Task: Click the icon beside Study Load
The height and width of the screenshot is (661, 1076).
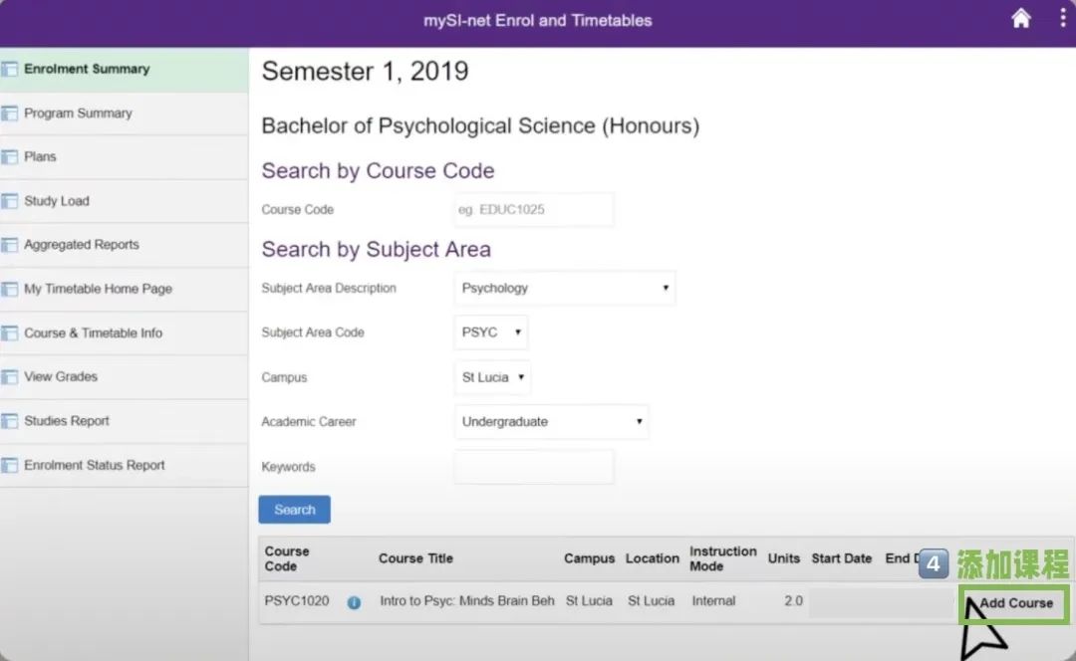Action: click(x=10, y=201)
